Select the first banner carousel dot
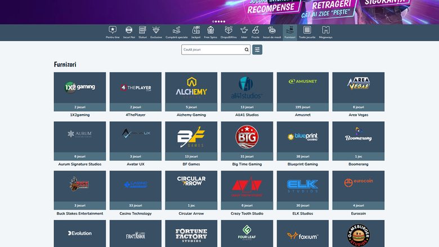Image resolution: width=439 pixels, height=247 pixels. [213, 21]
